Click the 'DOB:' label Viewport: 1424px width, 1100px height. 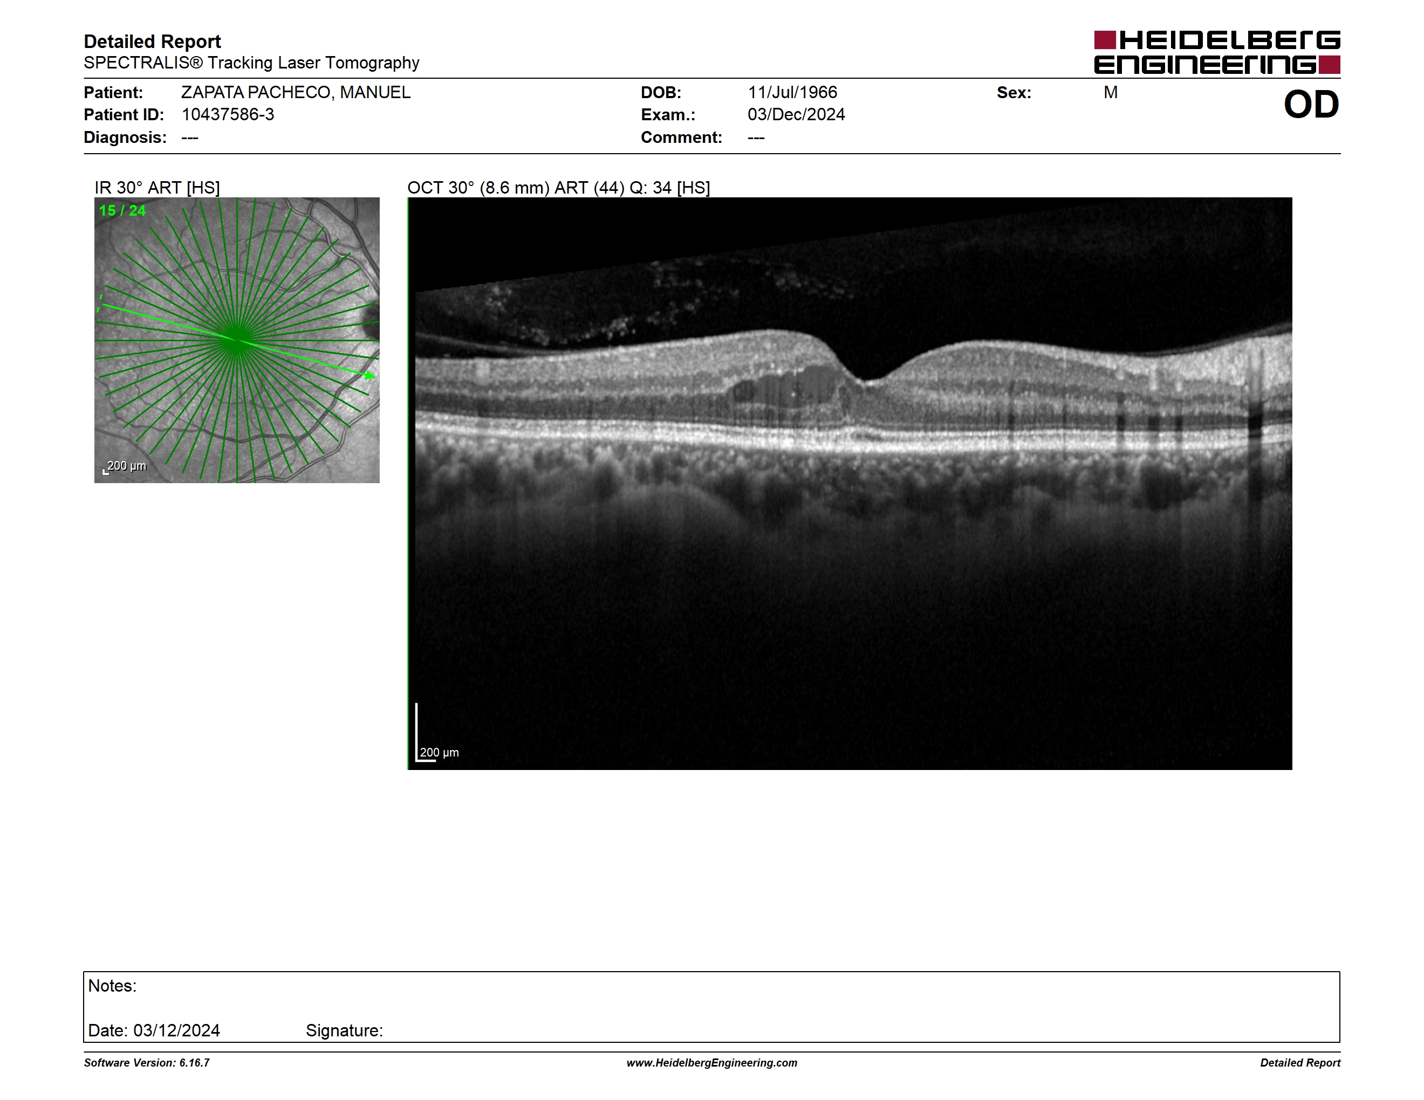(661, 93)
